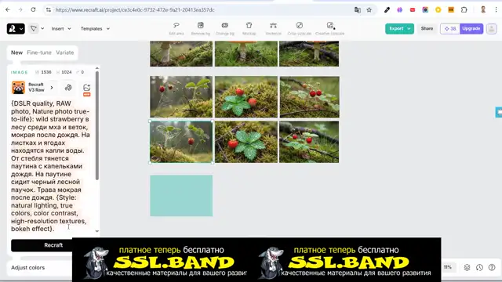The height and width of the screenshot is (282, 502).
Task: Expand the Export dropdown arrow
Action: coord(409,29)
